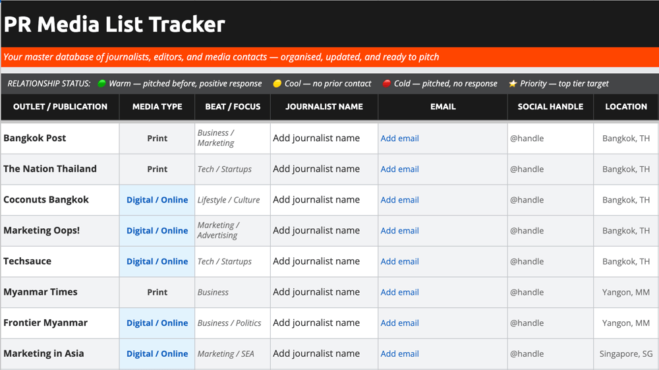Select the Myanmar Times outlet cell
Screen dimensions: 659x370
pos(60,292)
